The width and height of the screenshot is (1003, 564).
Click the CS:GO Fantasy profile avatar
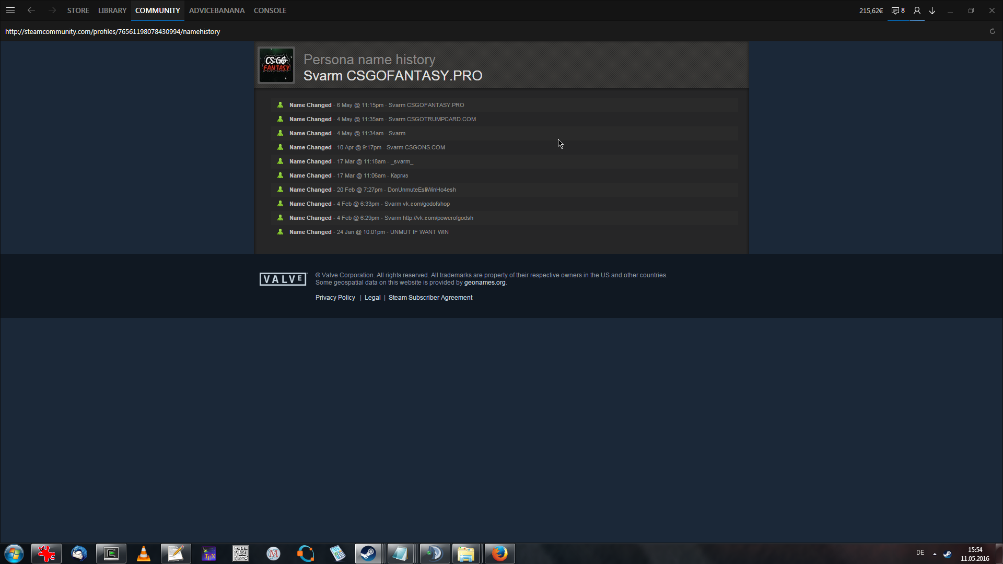[x=276, y=65]
